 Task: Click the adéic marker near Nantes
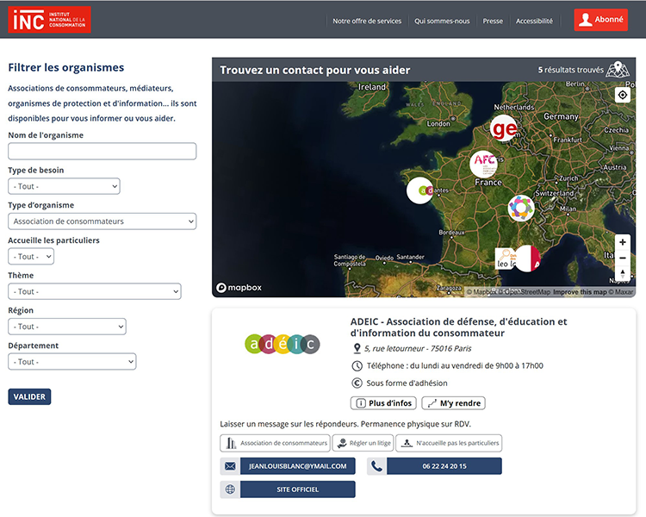(x=420, y=190)
